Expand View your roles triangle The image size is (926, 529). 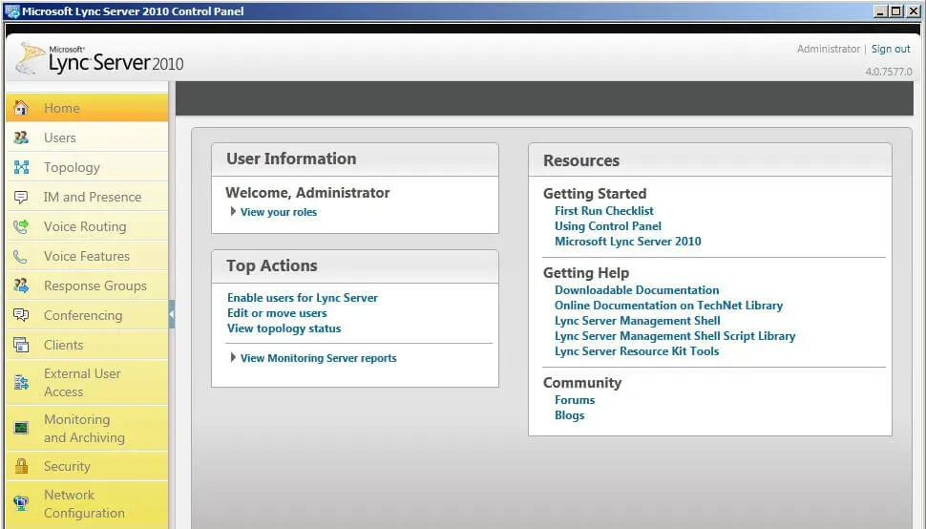pyautogui.click(x=233, y=211)
